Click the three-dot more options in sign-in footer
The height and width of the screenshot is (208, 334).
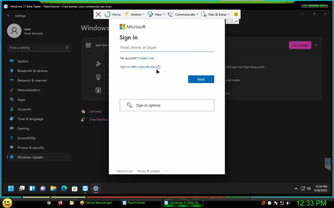[167, 171]
